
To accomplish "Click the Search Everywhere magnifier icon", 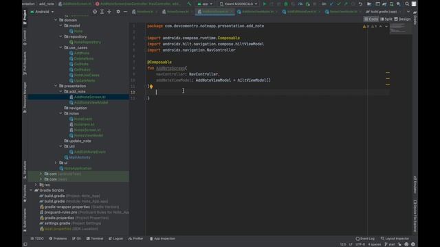I will click(x=407, y=4).
